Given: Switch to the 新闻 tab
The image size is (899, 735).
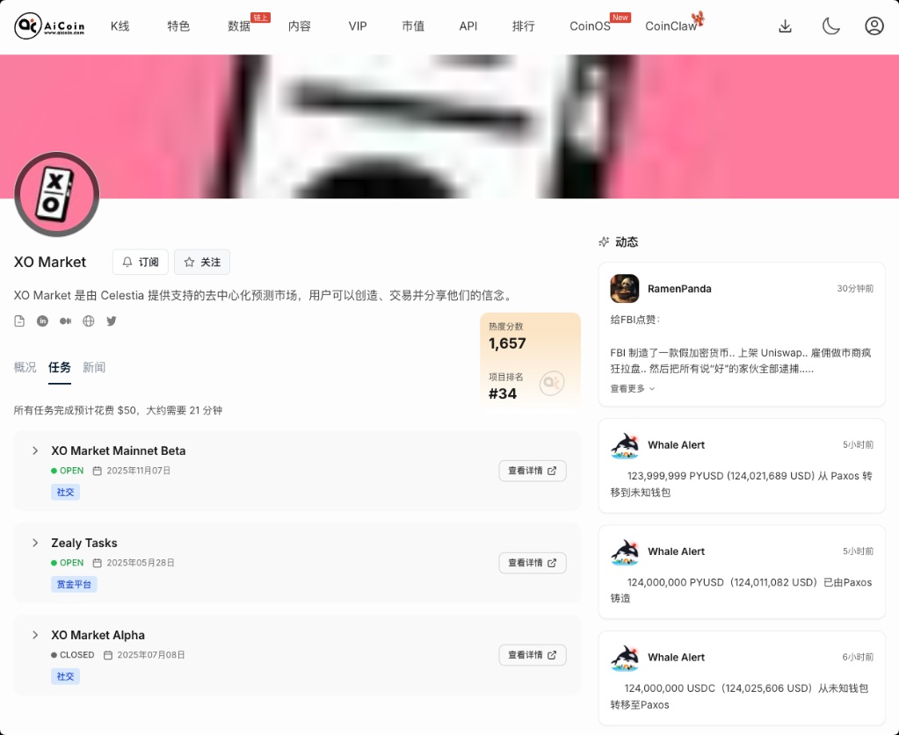Looking at the screenshot, I should click(94, 367).
